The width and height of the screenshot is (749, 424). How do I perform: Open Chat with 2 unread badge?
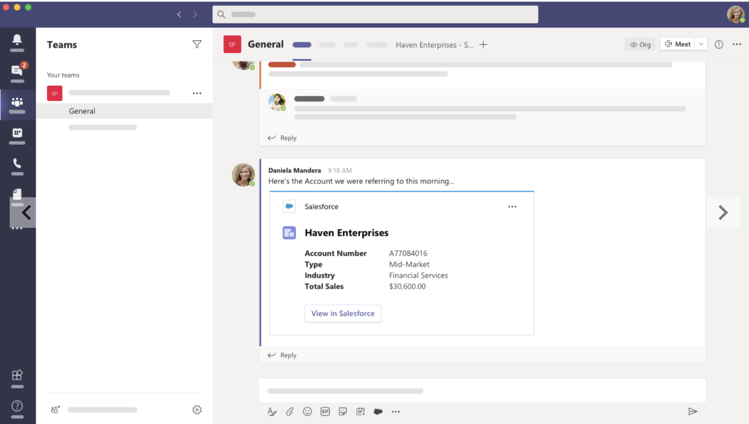point(18,70)
